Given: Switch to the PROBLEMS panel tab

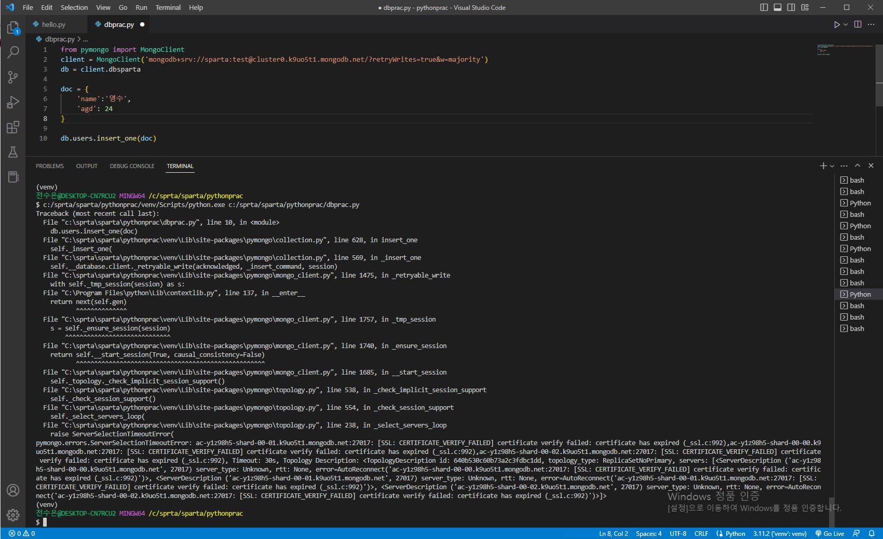Looking at the screenshot, I should click(x=50, y=166).
